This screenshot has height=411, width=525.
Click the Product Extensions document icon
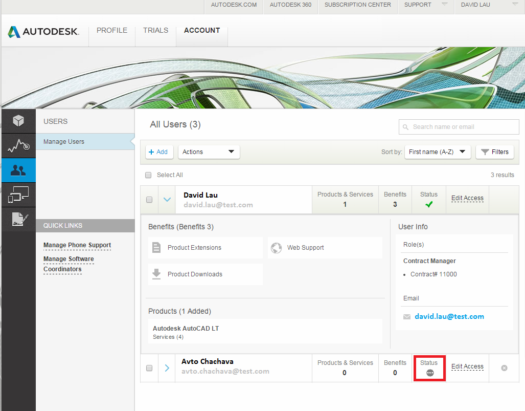(156, 247)
